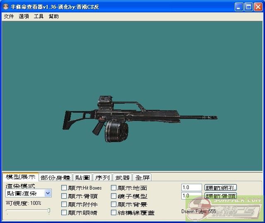Screen dimensions: 265x223
Task: Open the 文件 menu
Action: [9, 17]
